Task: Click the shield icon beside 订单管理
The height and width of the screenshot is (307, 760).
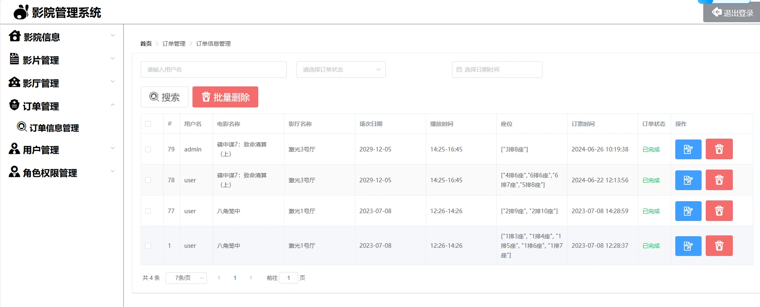Action: coord(14,105)
